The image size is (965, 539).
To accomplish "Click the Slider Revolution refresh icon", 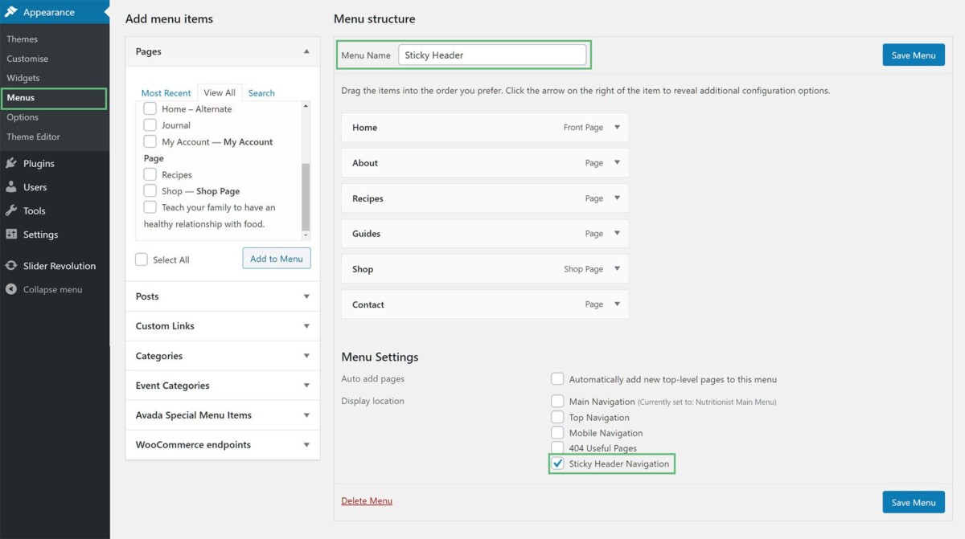I will [x=10, y=266].
